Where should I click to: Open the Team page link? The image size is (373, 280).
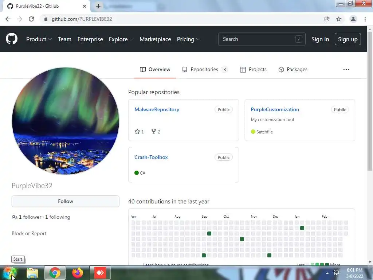tap(65, 39)
